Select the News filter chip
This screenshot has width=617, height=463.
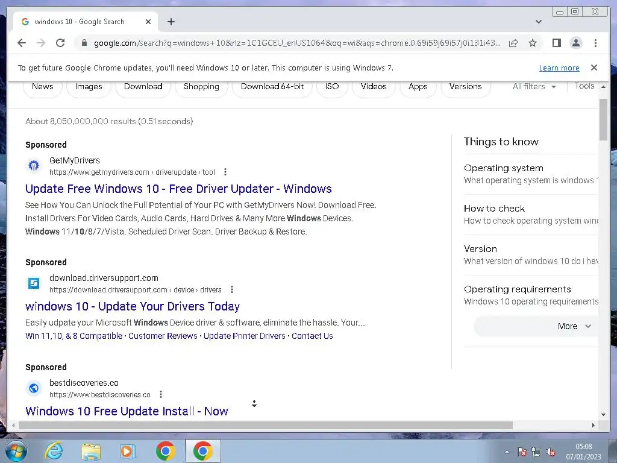point(43,86)
